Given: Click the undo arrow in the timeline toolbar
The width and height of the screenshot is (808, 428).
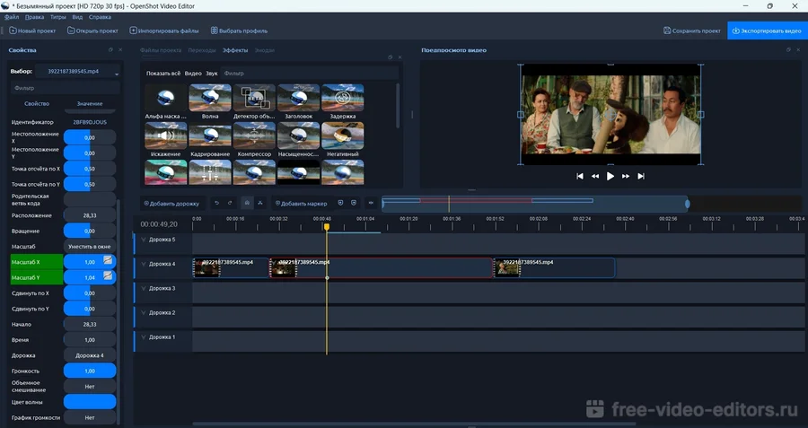Looking at the screenshot, I should click(216, 204).
